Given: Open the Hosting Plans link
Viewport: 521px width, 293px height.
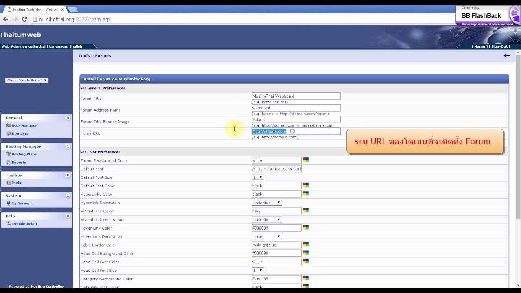Looking at the screenshot, I should pos(24,154).
